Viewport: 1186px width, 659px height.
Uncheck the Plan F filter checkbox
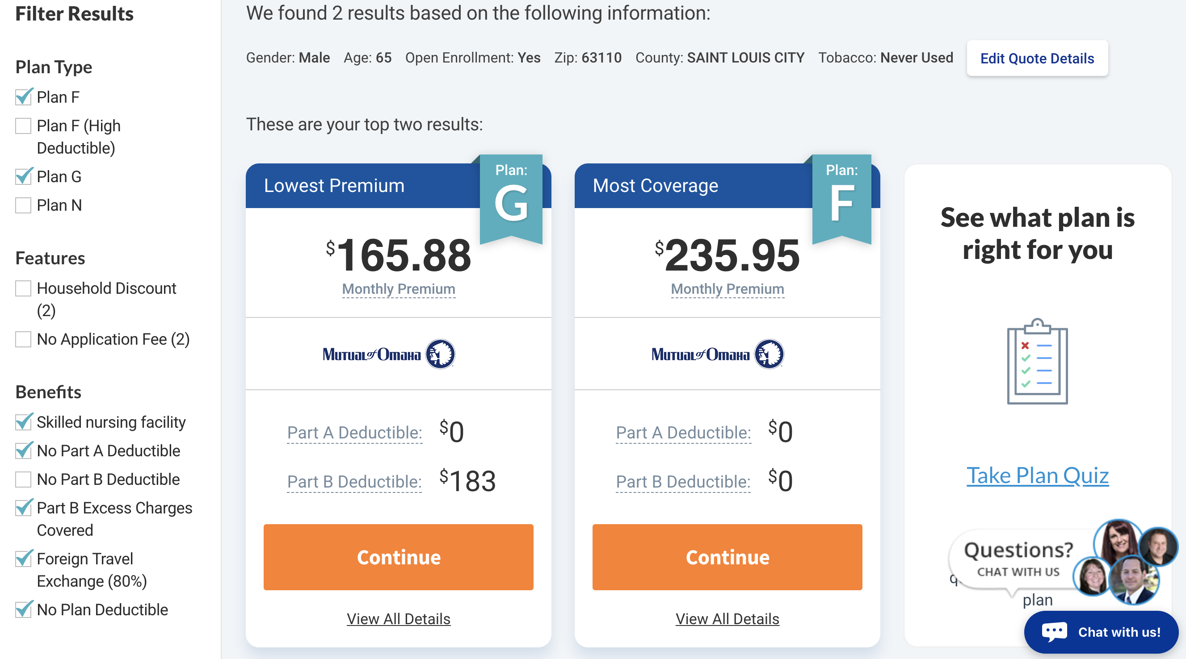[24, 97]
